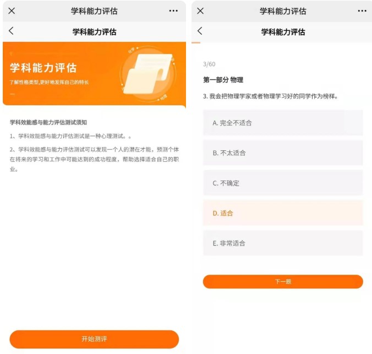Image resolution: width=372 pixels, height=354 pixels.
Task: Pick the highlighted answer D. 适合
Action: pyautogui.click(x=283, y=213)
